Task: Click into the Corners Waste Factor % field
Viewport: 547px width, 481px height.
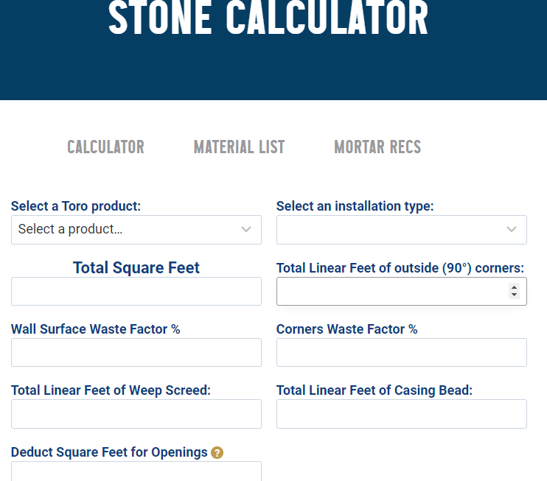Action: 402,352
